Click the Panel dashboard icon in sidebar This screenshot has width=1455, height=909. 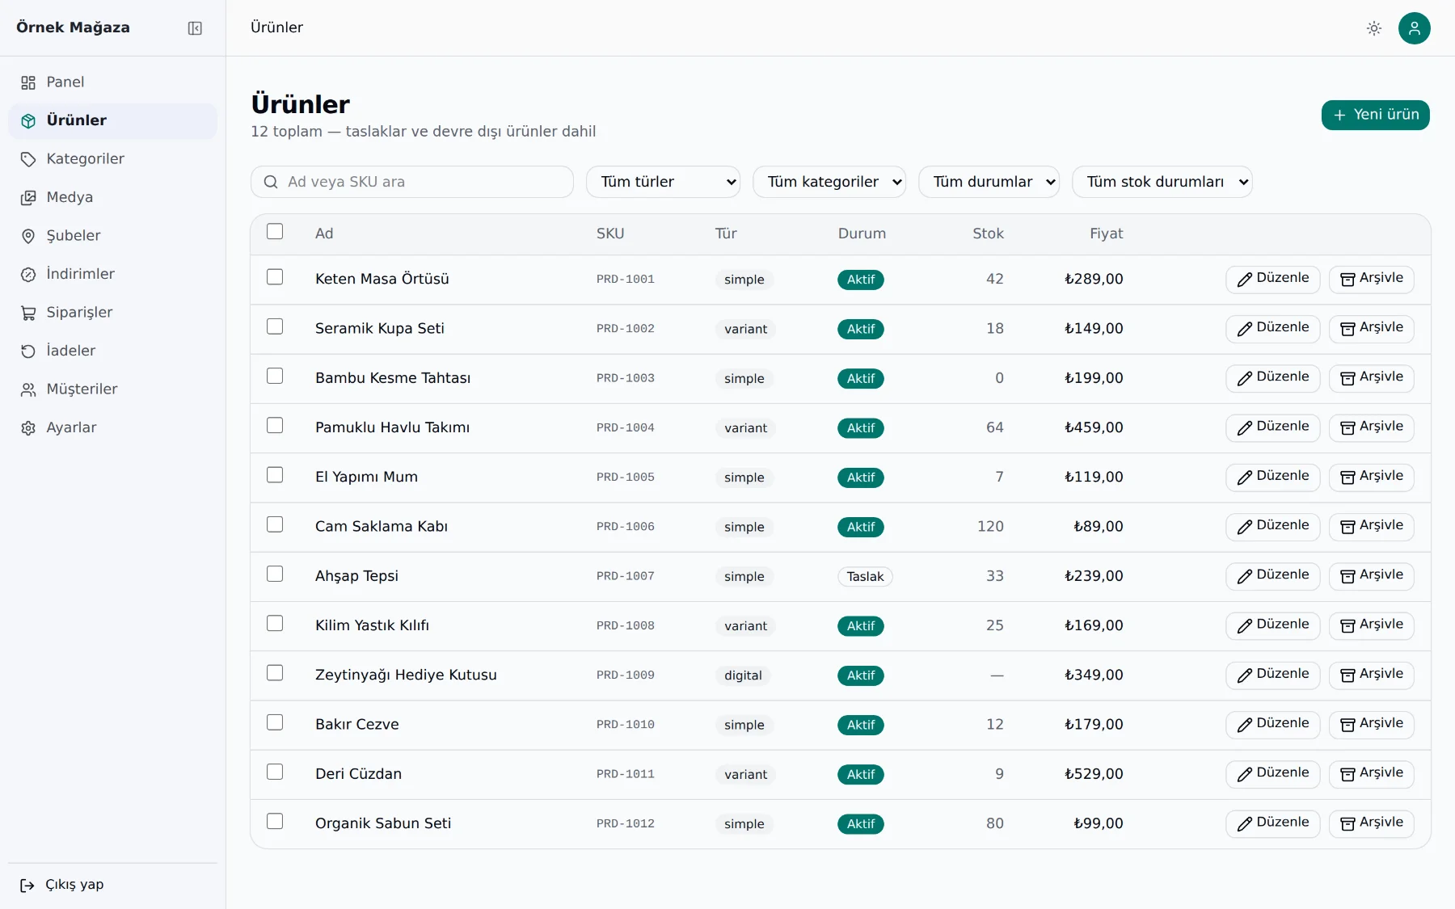click(x=28, y=82)
